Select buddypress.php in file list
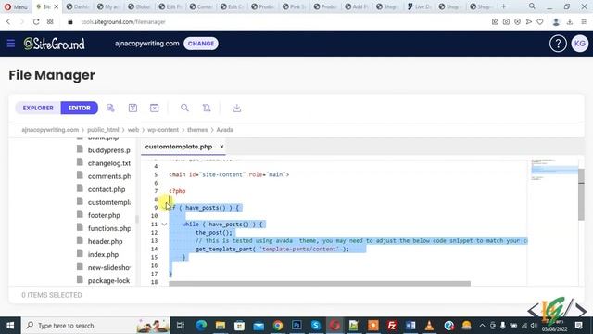This screenshot has height=334, width=593. tap(104, 150)
